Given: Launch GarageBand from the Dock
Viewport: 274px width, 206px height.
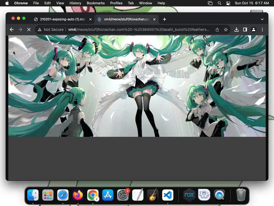Looking at the screenshot, I should click(x=153, y=195).
